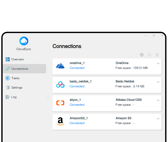The image size is (168, 142).
Task: Click the sidebar resize handle
Action: click(x=48, y=97)
